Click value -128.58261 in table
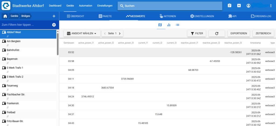This screenshot has height=126, width=276. (x=236, y=52)
